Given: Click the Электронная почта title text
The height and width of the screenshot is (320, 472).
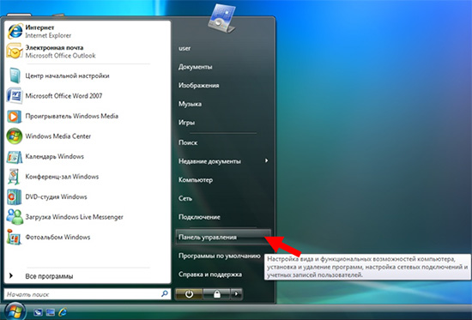Looking at the screenshot, I should 54,47.
